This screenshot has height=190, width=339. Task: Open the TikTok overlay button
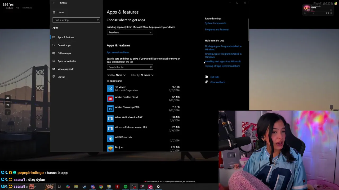coord(8,112)
